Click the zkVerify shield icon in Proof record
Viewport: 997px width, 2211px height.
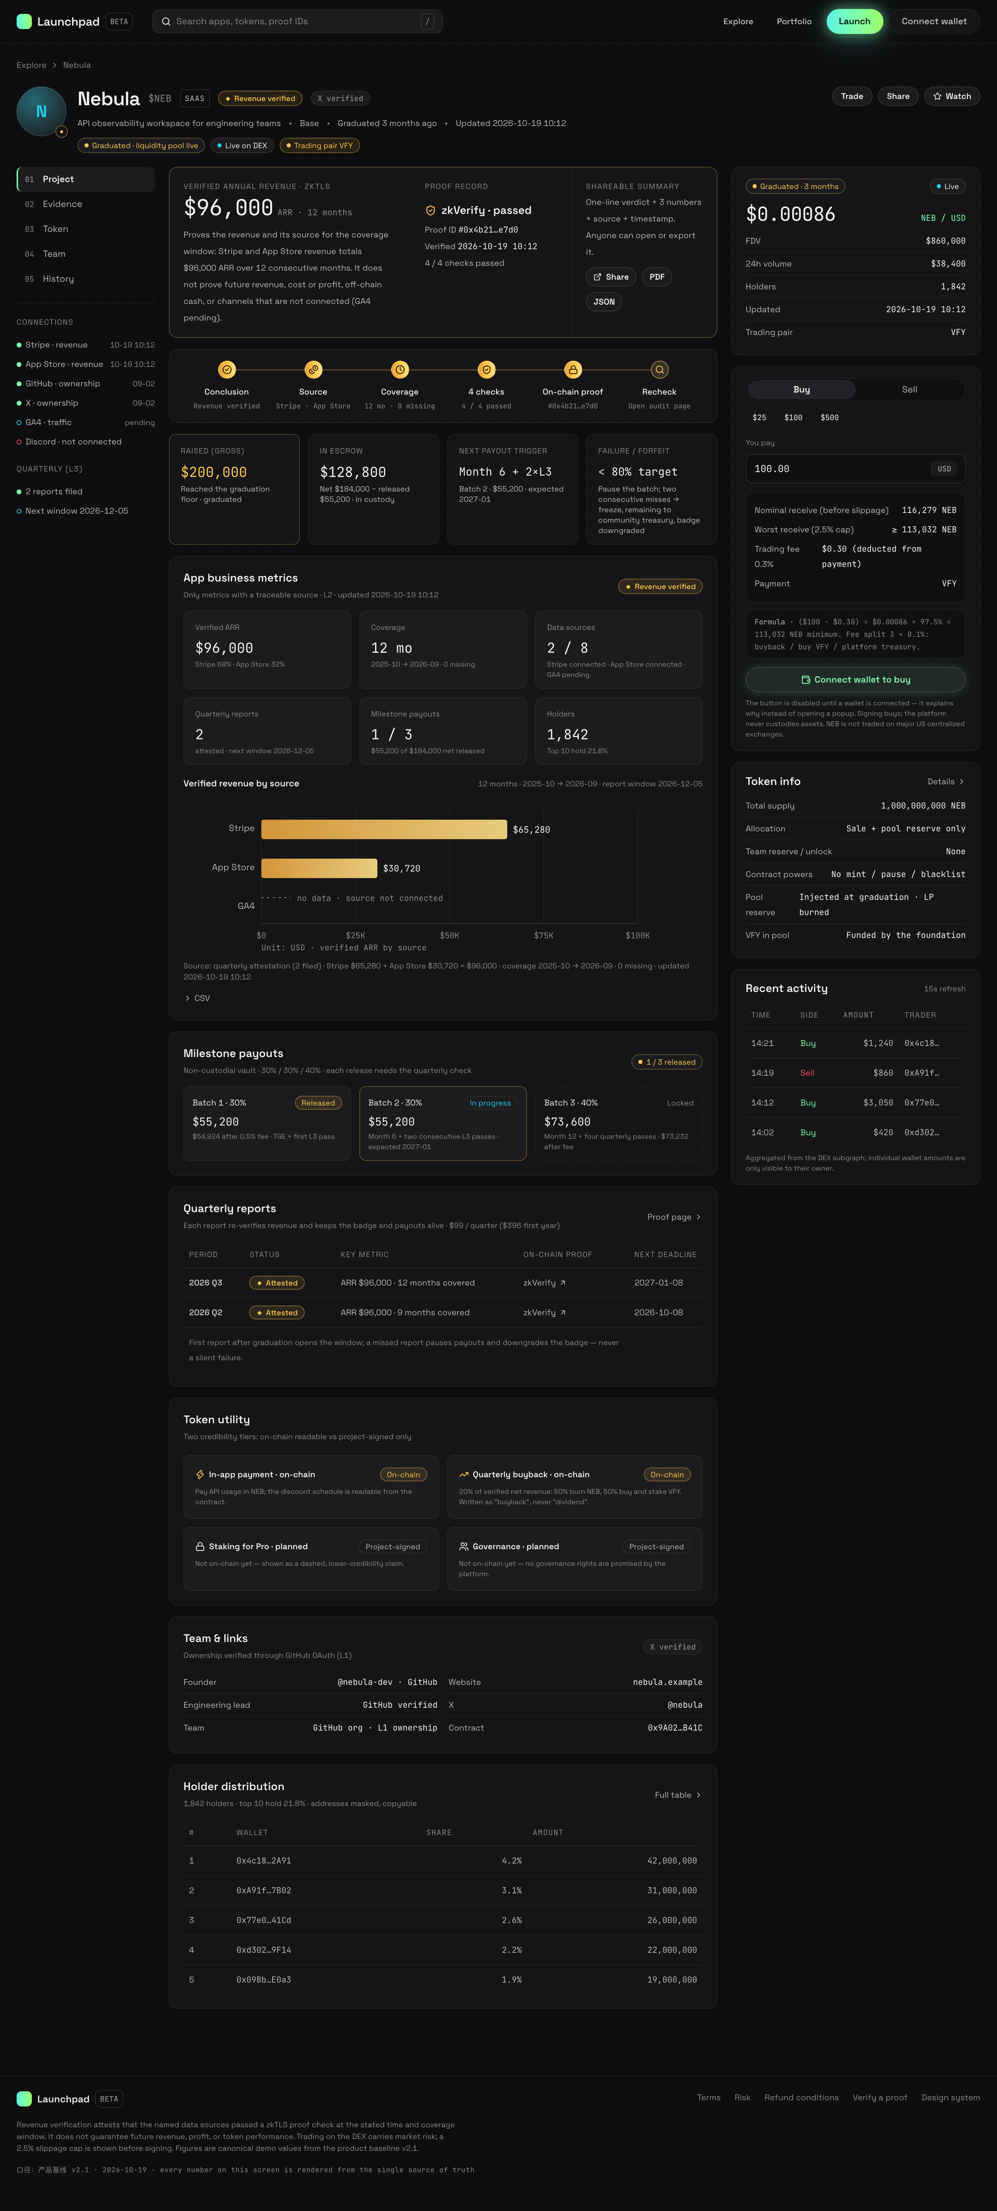point(430,210)
